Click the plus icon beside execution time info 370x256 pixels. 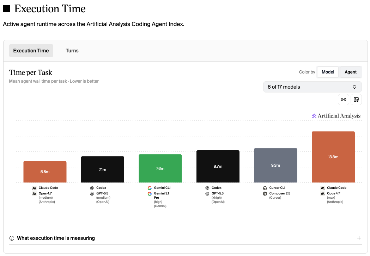pyautogui.click(x=359, y=238)
